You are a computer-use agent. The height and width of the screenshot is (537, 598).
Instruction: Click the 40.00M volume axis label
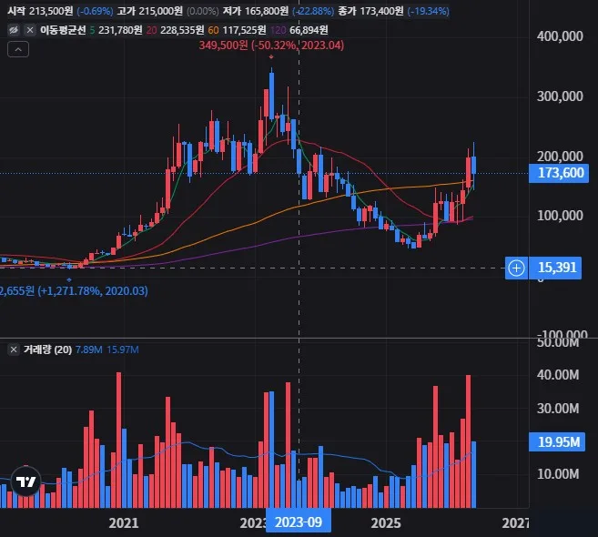558,375
